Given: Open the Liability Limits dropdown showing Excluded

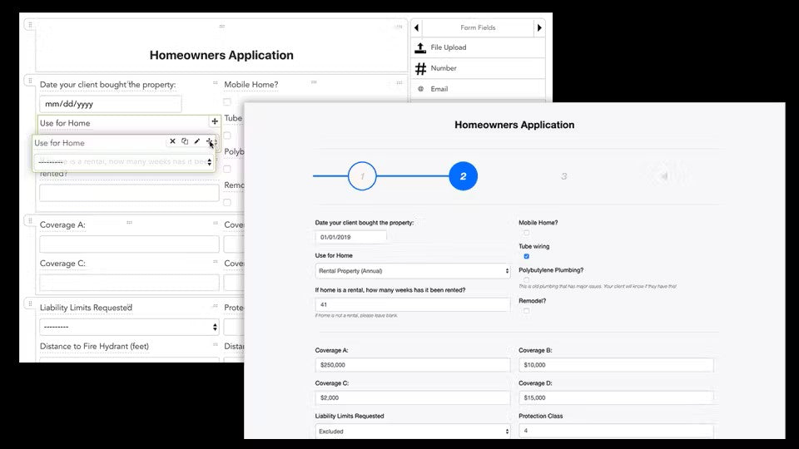Looking at the screenshot, I should [x=412, y=431].
